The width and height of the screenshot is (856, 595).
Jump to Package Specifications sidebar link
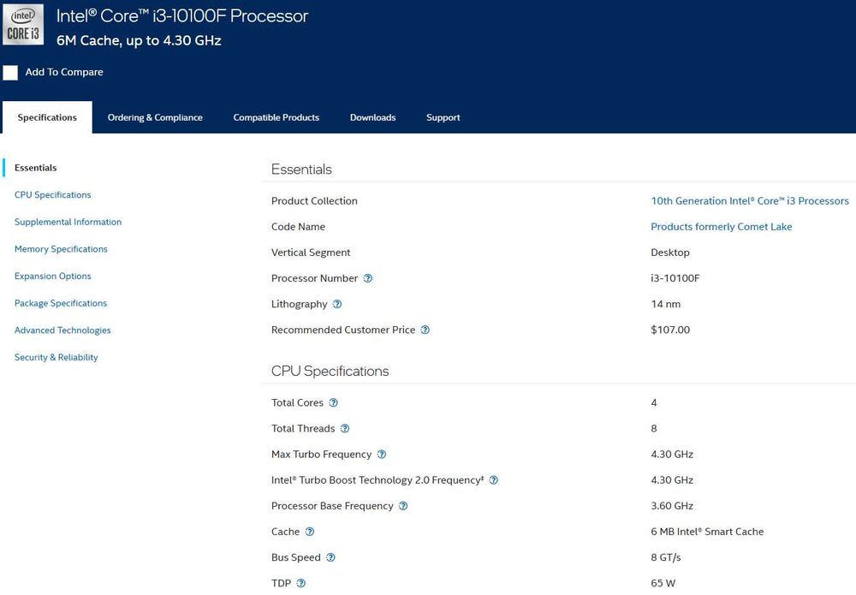(x=61, y=303)
